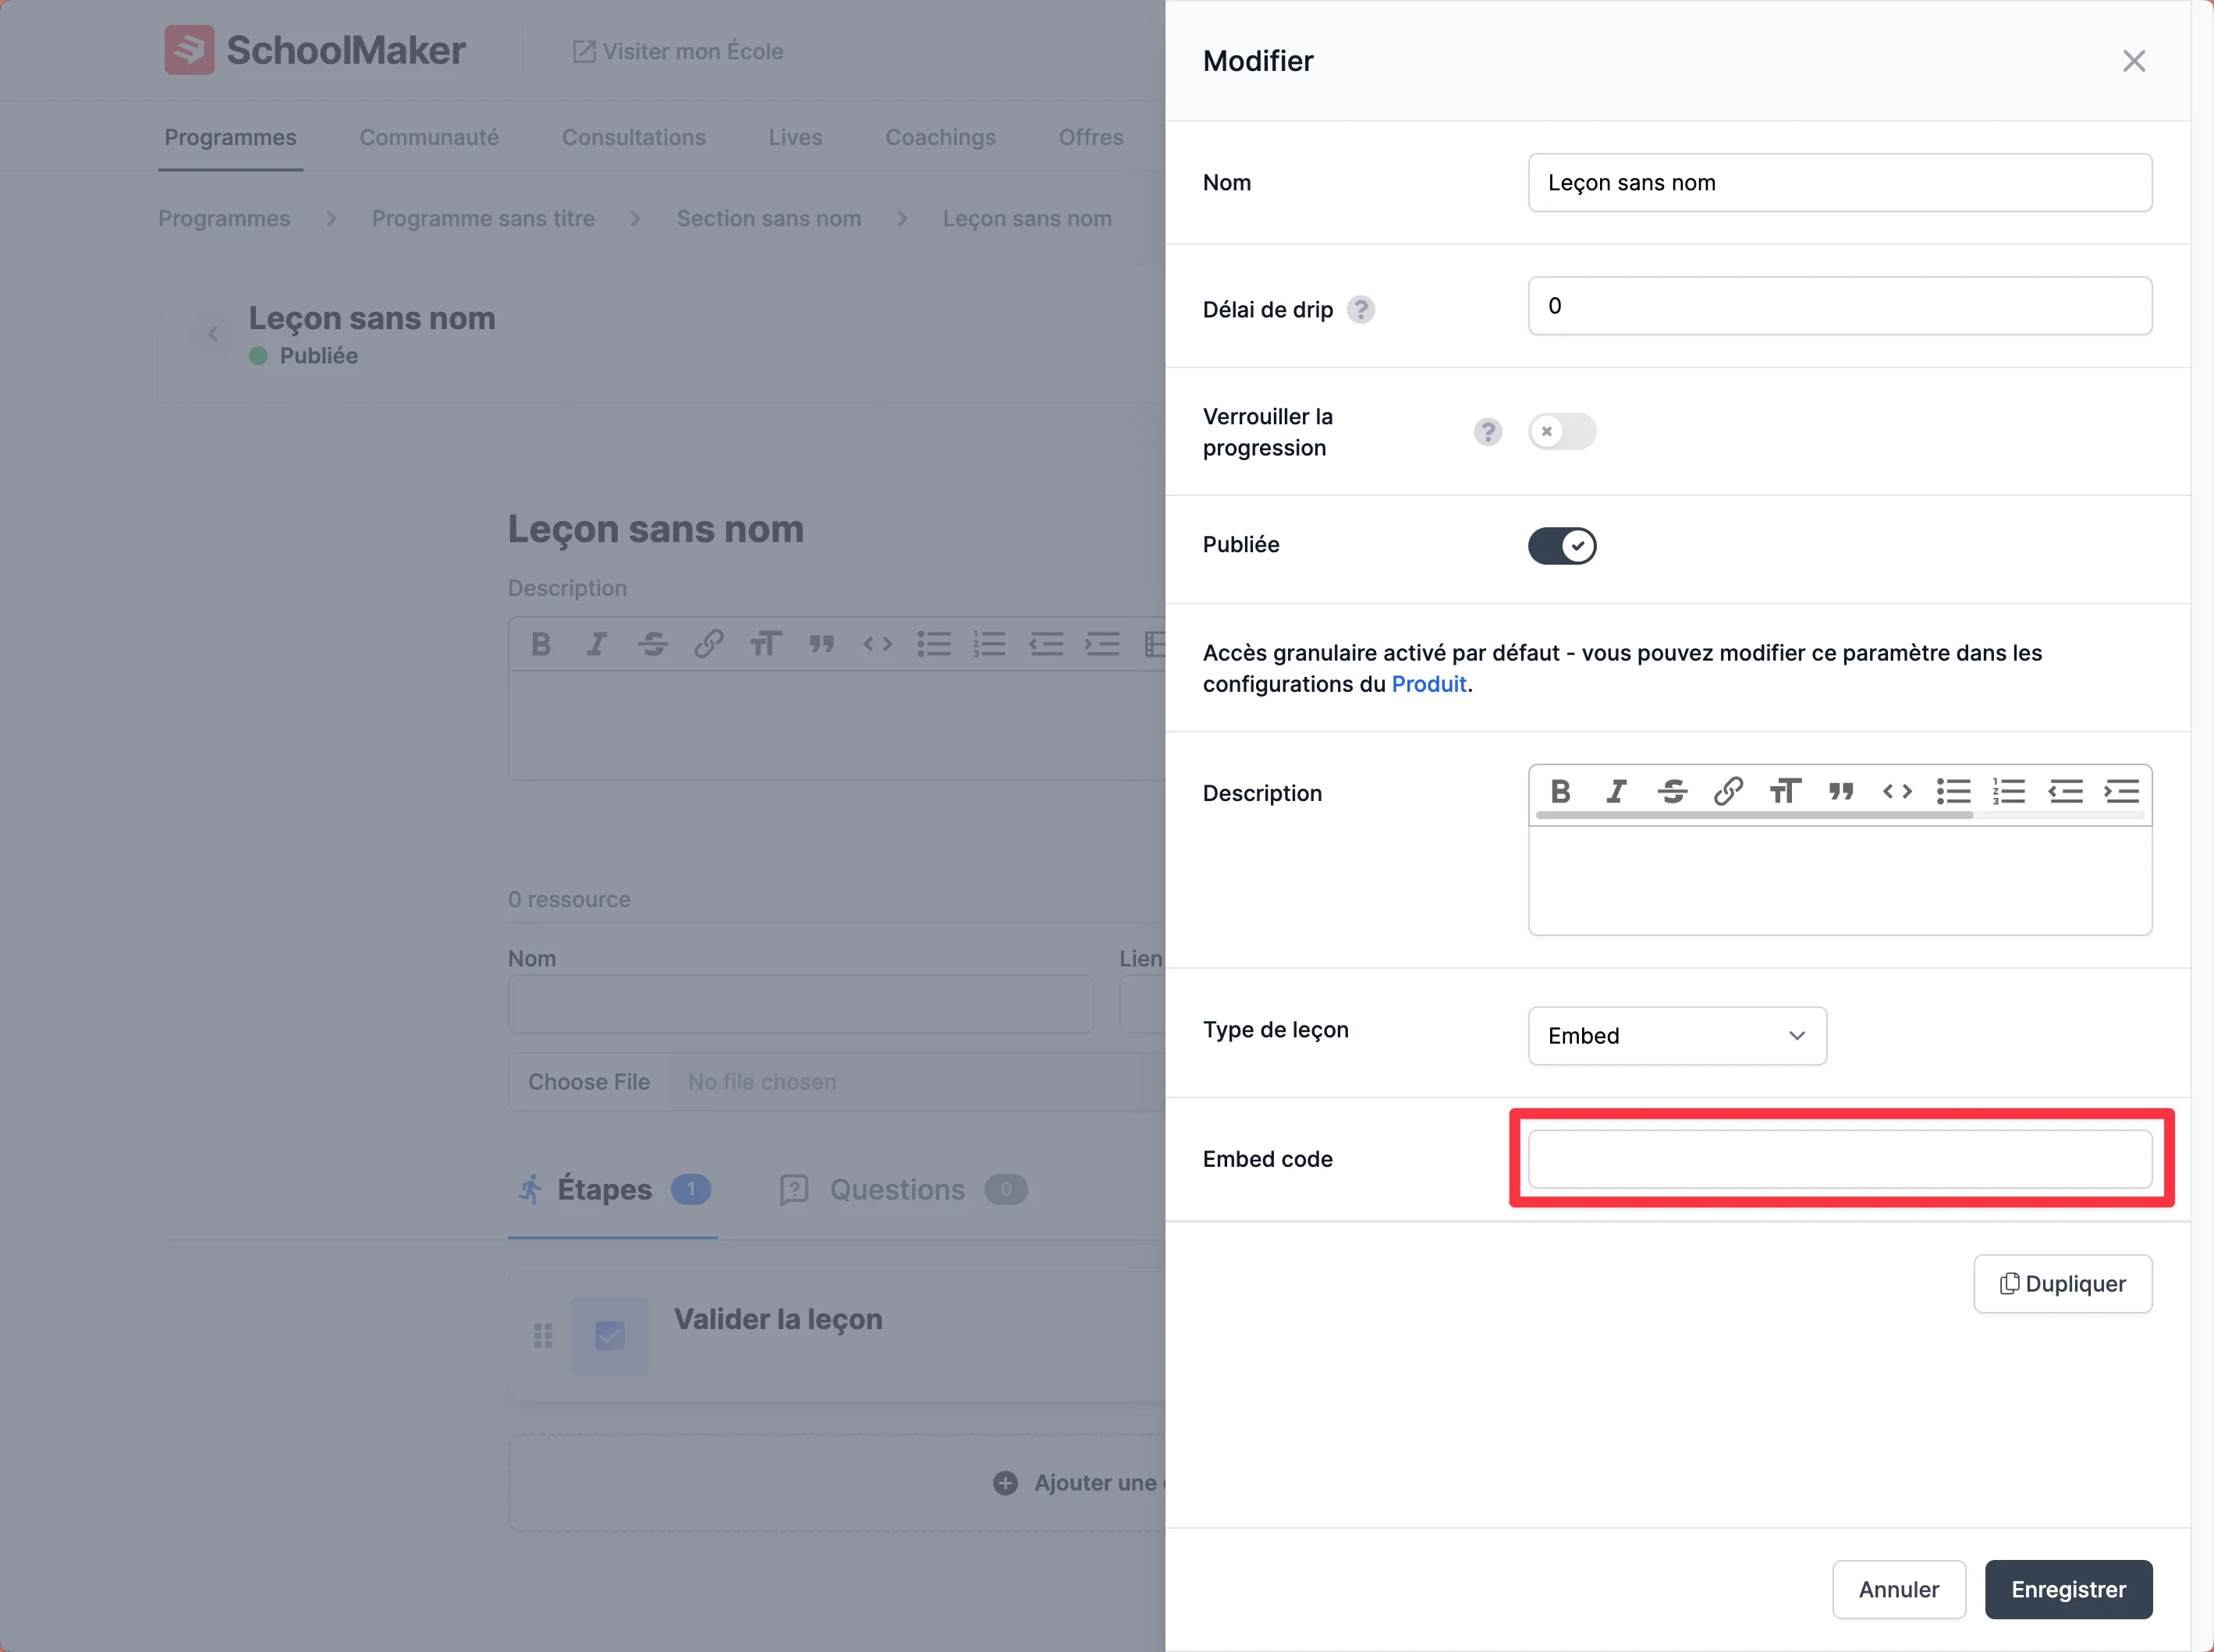The image size is (2214, 1652).
Task: Click the SchoolMaker logo
Action: click(315, 50)
